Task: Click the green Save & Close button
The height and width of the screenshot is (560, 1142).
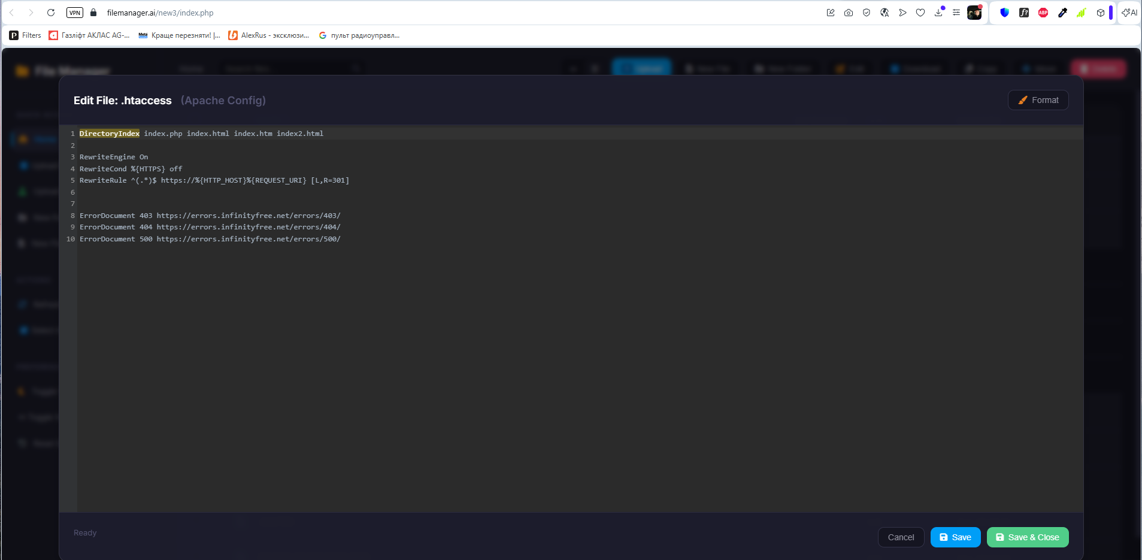Action: pyautogui.click(x=1027, y=537)
